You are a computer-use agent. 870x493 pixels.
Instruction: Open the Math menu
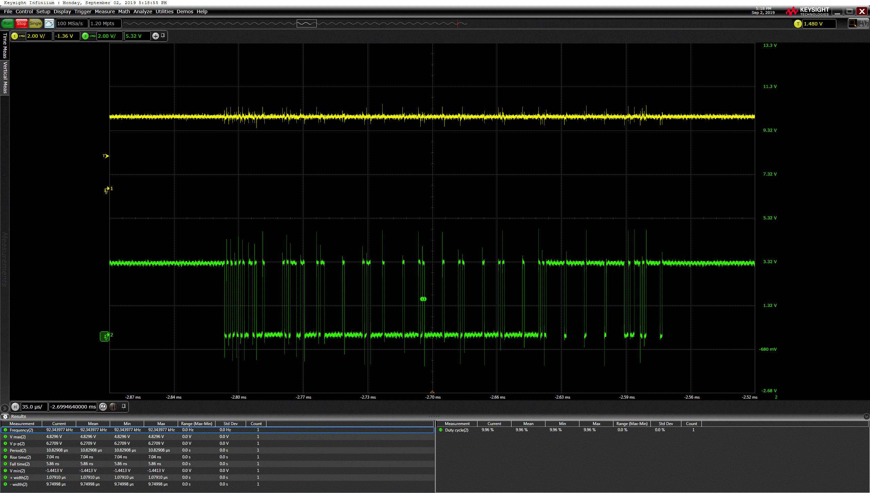click(x=124, y=12)
